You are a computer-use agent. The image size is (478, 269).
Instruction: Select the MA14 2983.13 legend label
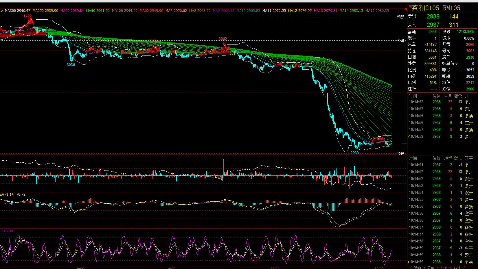click(351, 11)
